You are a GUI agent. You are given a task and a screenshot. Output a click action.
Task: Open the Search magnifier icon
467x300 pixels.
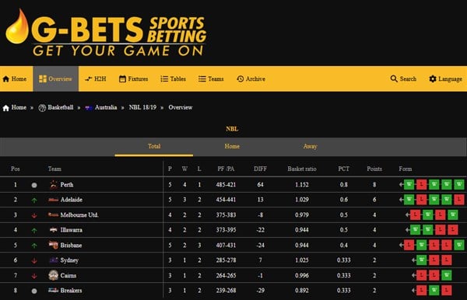coord(394,78)
